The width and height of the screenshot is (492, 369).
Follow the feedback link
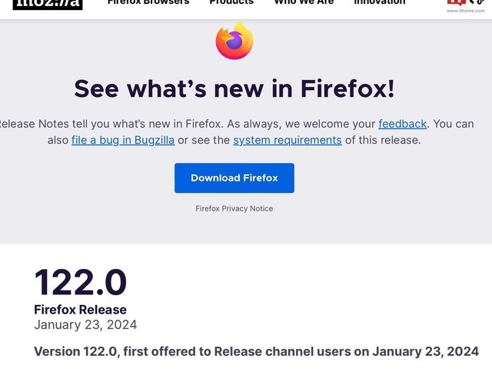(x=403, y=124)
